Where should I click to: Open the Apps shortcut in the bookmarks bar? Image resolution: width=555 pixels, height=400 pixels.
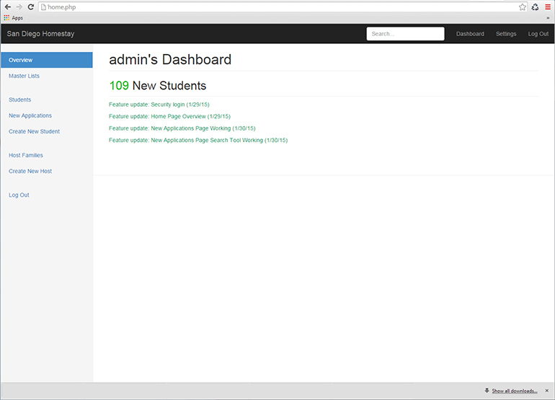(x=13, y=17)
